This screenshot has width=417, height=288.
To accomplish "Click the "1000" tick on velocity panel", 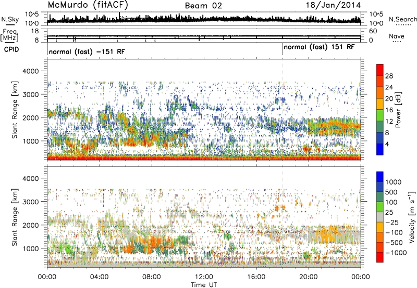I will [31, 248].
